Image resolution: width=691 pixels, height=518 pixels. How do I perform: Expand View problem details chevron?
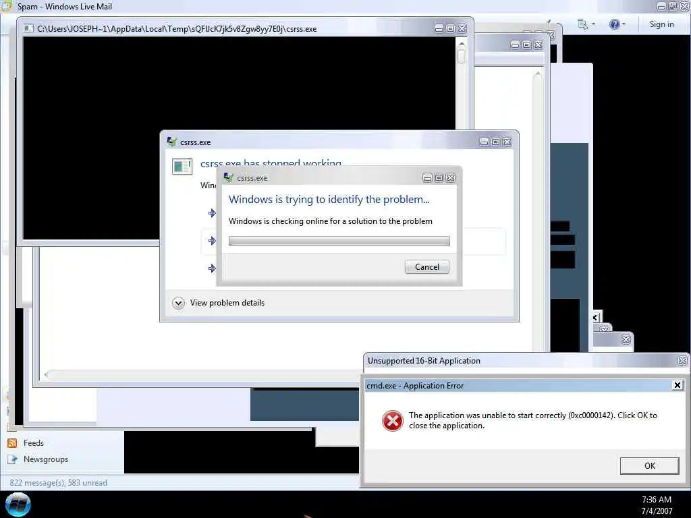(x=178, y=303)
